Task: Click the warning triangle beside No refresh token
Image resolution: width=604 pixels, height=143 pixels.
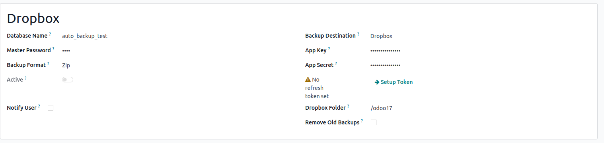Action: click(308, 80)
